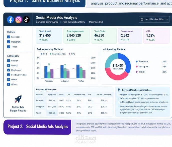Click the CTR legend marker in chart
Image resolution: width=172 pixels, height=147 pixels.
41,54
